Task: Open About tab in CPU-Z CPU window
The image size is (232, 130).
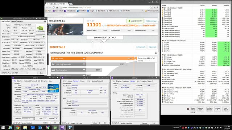Action: click(51, 81)
